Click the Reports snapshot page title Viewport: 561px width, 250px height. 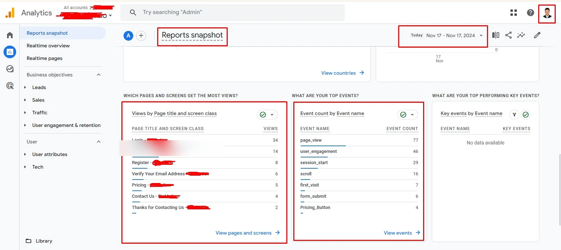click(x=192, y=35)
